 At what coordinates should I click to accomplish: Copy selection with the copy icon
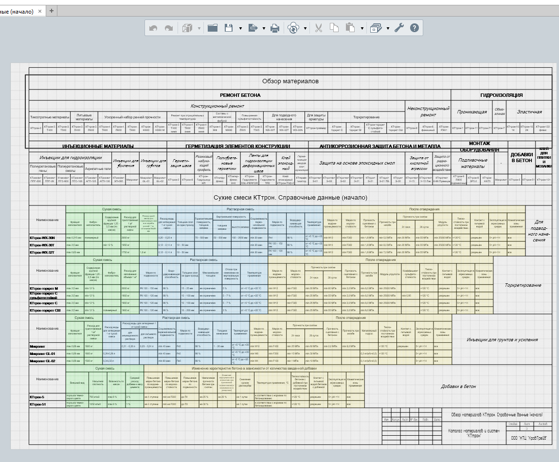coord(334,28)
